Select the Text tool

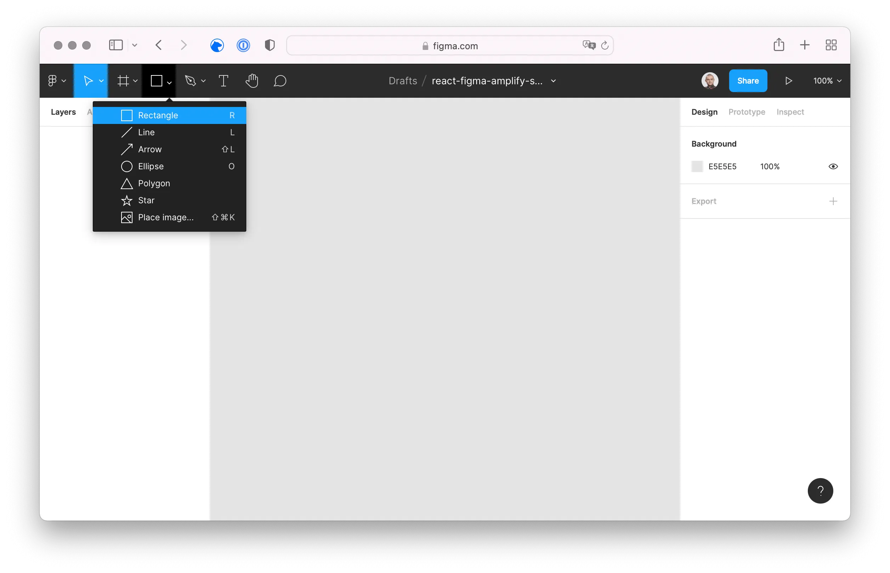click(x=223, y=81)
